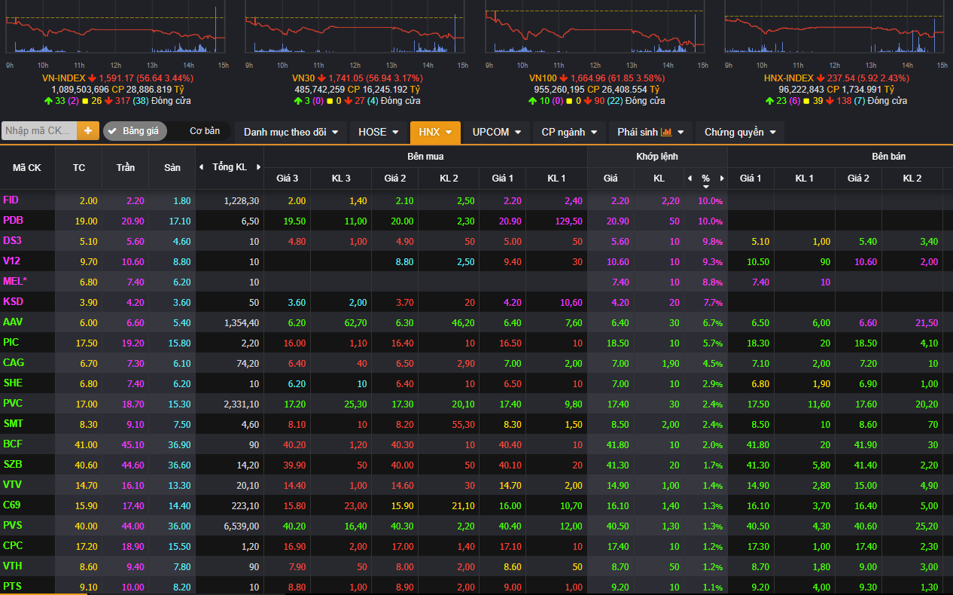Screen dimensions: 953x595
Task: Click the Mã CK column header
Action: click(27, 167)
